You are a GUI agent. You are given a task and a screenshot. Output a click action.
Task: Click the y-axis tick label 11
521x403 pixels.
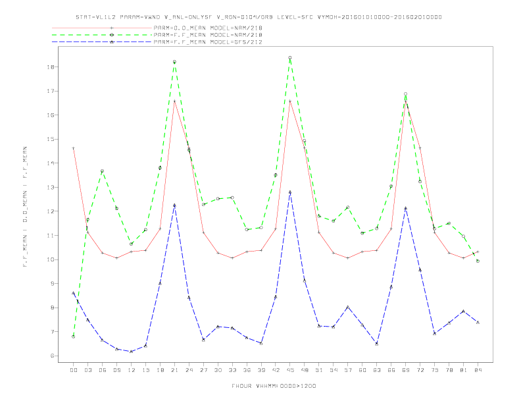tap(51, 236)
